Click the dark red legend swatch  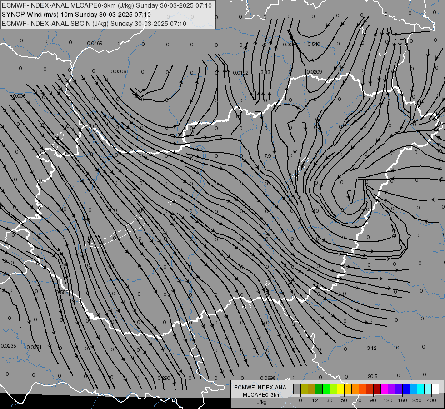coord(377,389)
